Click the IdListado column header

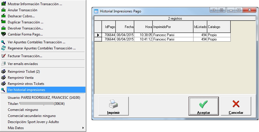tap(200, 27)
